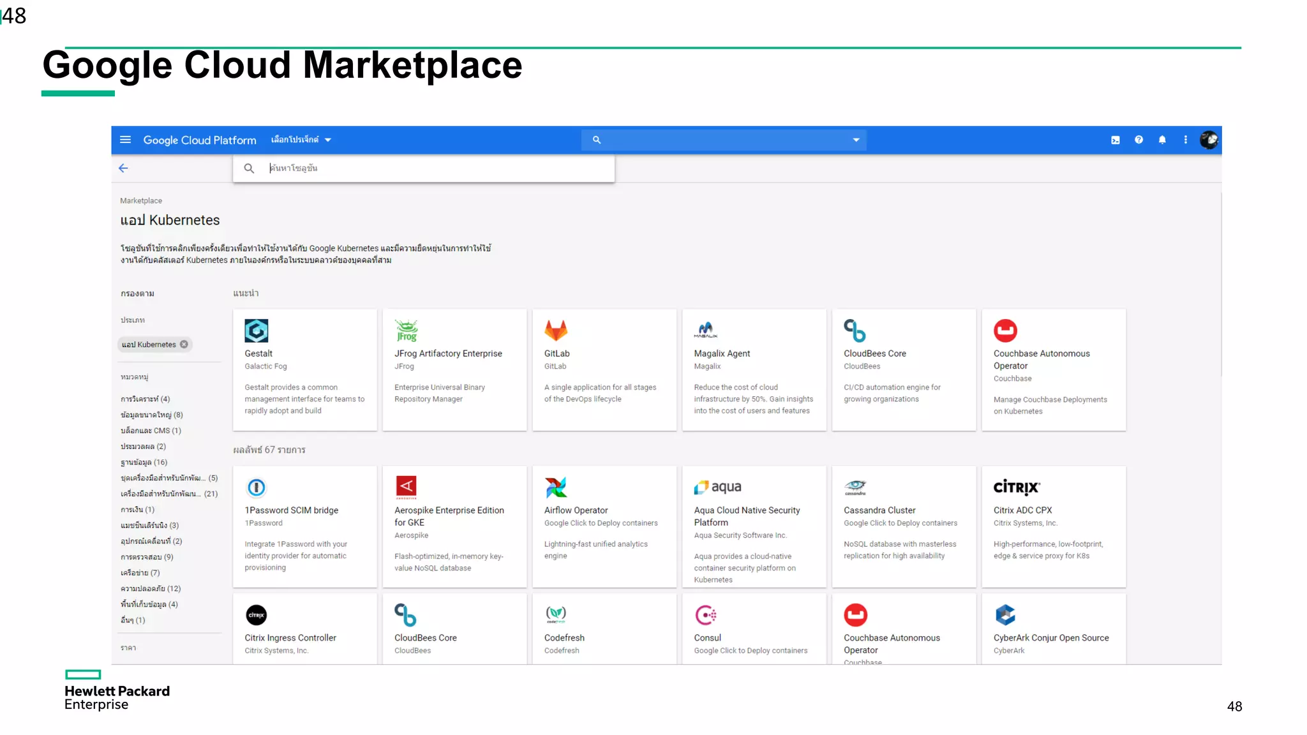Click the Aerospike red logo
The height and width of the screenshot is (735, 1307).
point(407,487)
